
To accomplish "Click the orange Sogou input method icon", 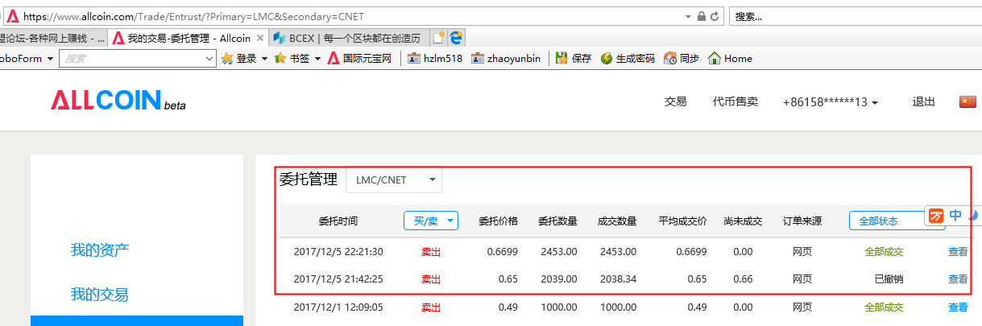I will coord(936,216).
